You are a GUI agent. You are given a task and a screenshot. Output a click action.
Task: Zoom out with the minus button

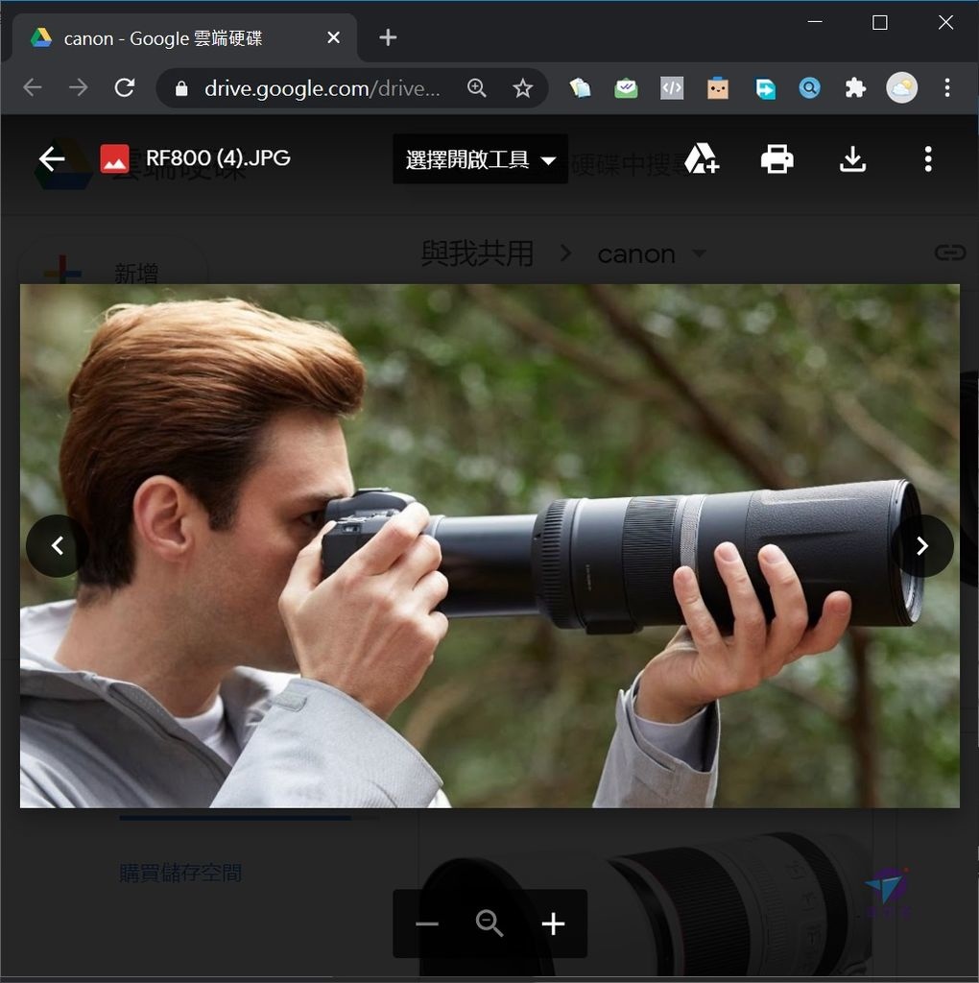pyautogui.click(x=427, y=923)
